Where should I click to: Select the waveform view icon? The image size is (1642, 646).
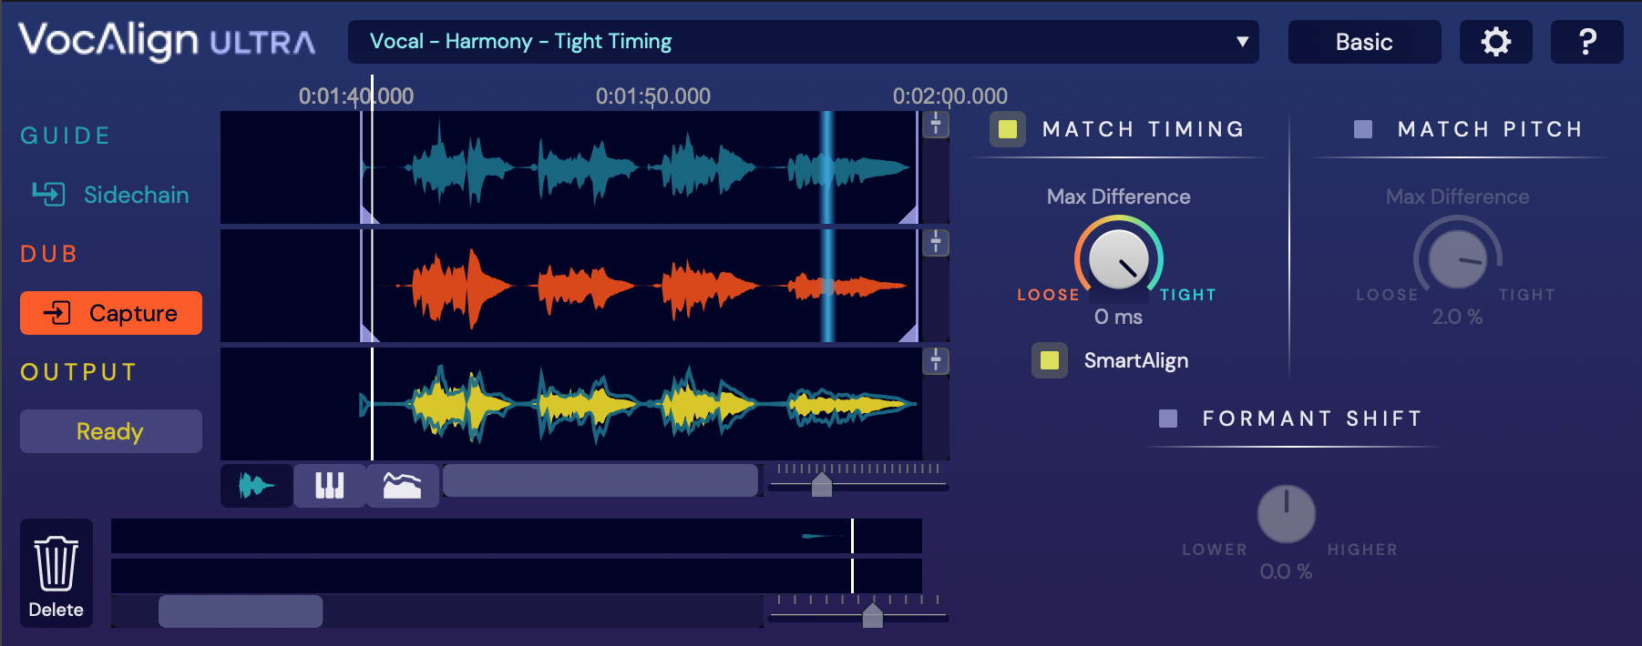256,486
